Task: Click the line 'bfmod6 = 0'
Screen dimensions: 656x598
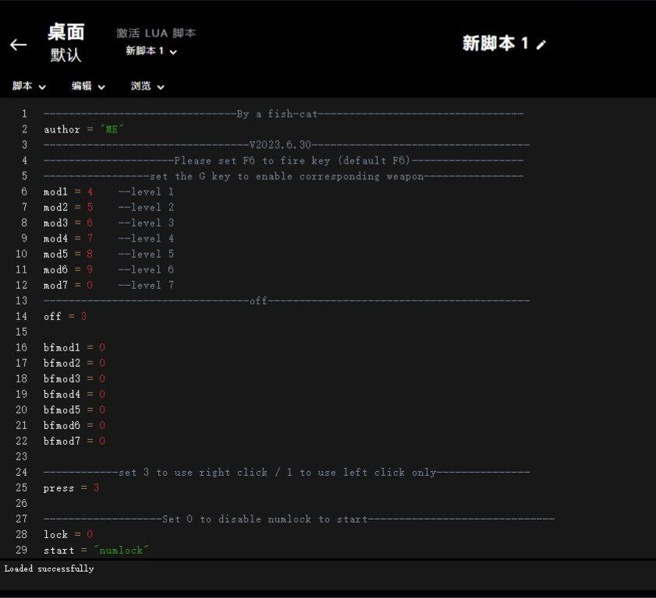Action: 75,425
